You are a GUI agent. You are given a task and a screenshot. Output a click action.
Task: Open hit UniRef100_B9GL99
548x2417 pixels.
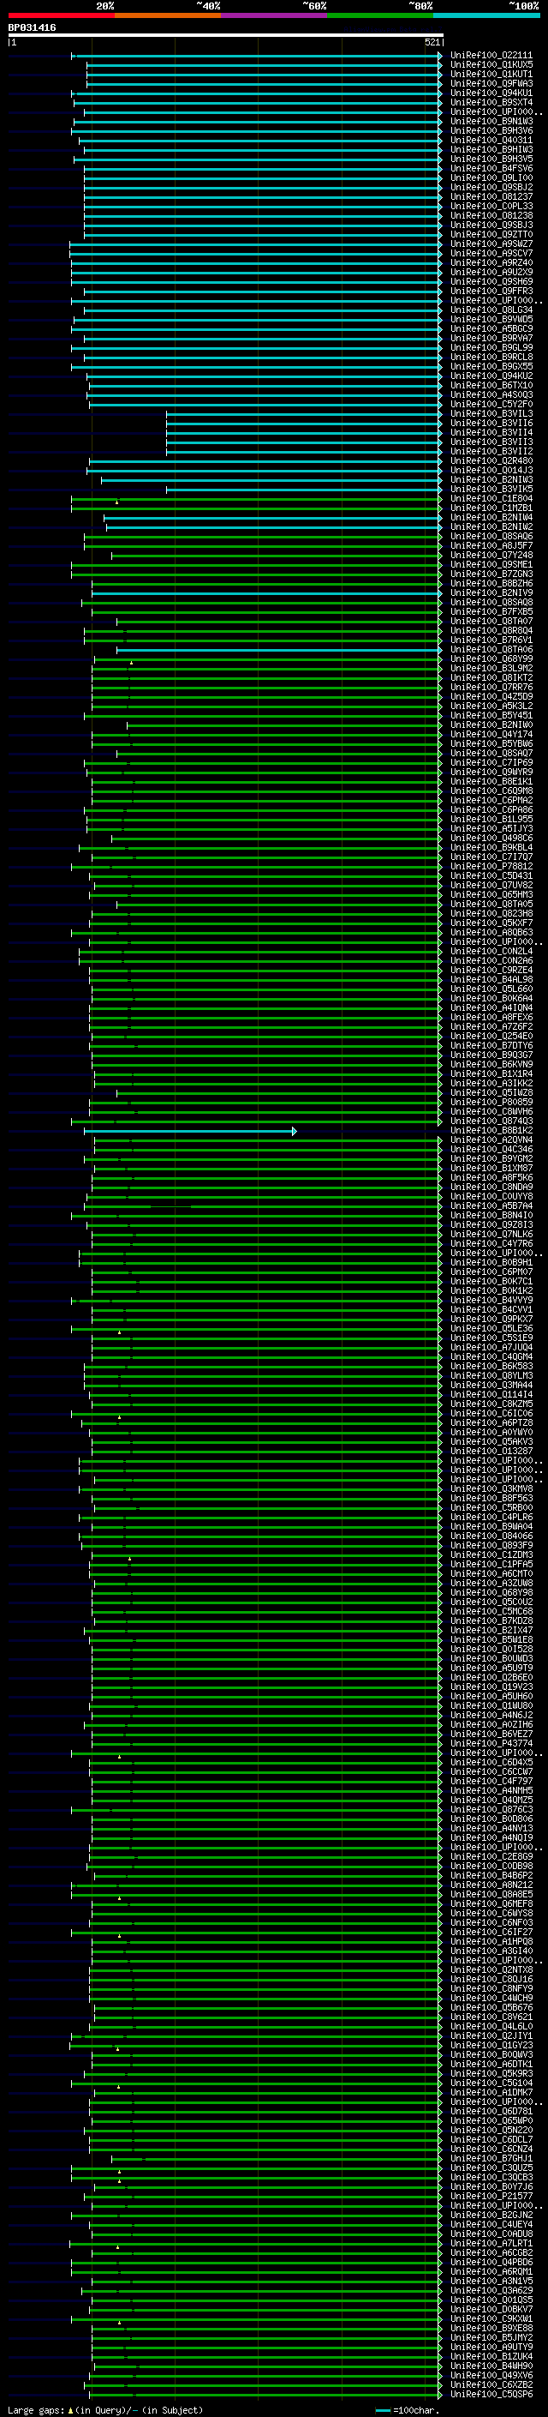click(491, 348)
